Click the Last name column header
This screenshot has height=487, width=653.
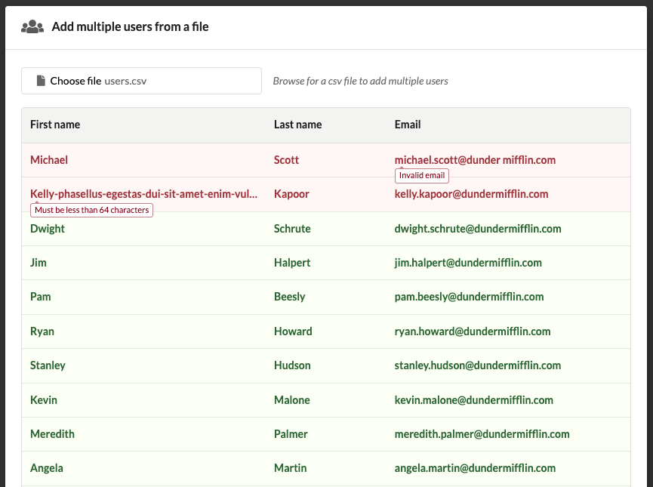coord(297,125)
